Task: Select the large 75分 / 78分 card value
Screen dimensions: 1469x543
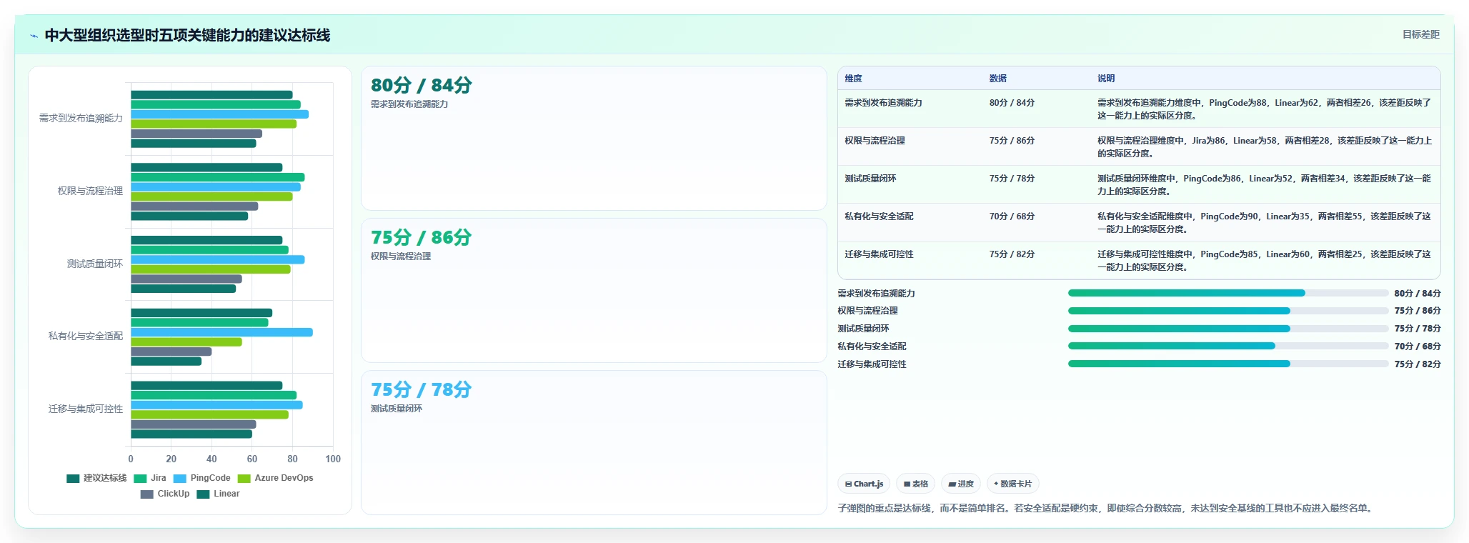Action: click(421, 389)
